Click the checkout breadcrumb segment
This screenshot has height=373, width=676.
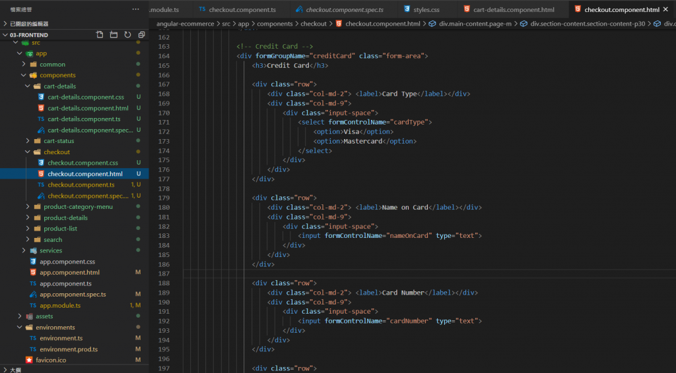click(x=314, y=24)
